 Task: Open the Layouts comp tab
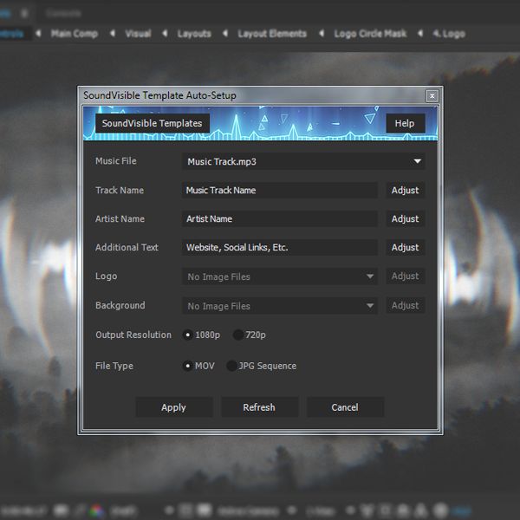coord(194,34)
